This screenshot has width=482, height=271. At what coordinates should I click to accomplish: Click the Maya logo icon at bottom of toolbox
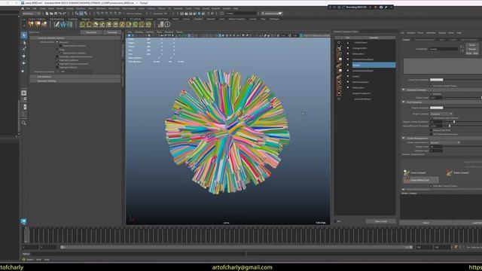point(23,221)
